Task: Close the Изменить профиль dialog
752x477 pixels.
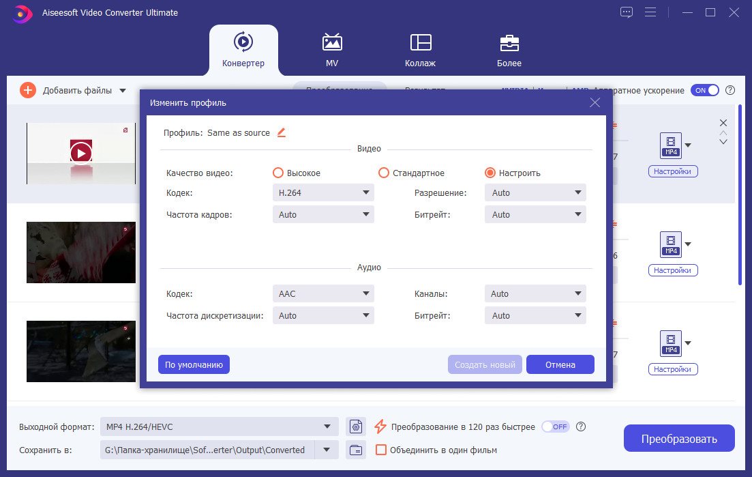Action: pyautogui.click(x=595, y=102)
